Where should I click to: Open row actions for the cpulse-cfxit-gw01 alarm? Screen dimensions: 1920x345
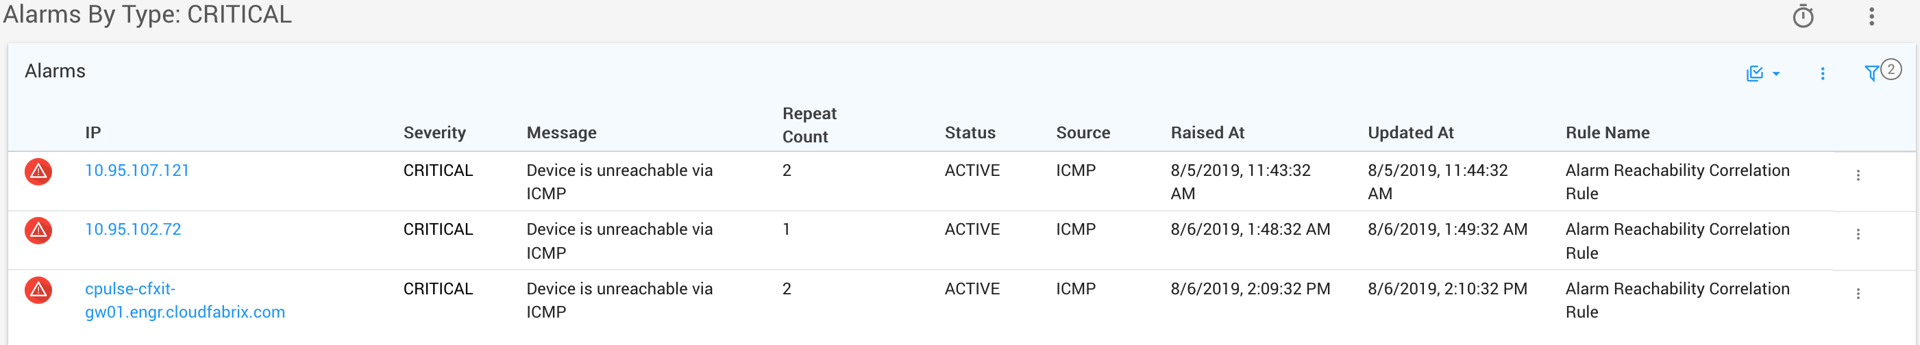tap(1858, 294)
